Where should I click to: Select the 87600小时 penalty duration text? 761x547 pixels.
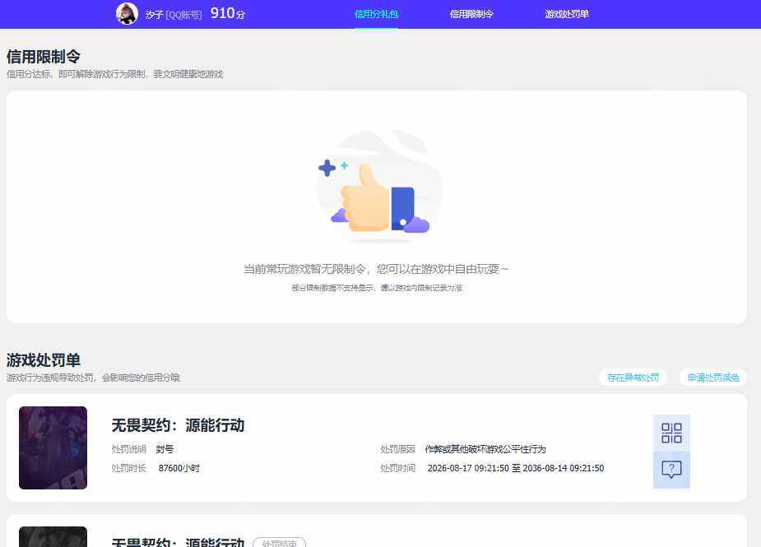179,468
